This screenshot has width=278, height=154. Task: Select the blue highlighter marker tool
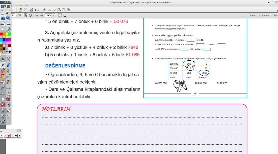click(8, 65)
